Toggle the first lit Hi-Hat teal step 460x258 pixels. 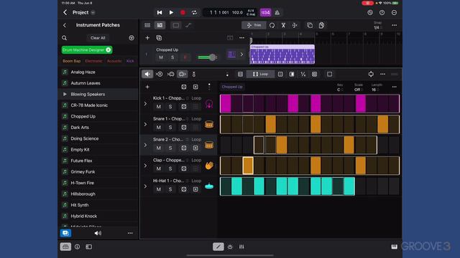click(x=236, y=186)
